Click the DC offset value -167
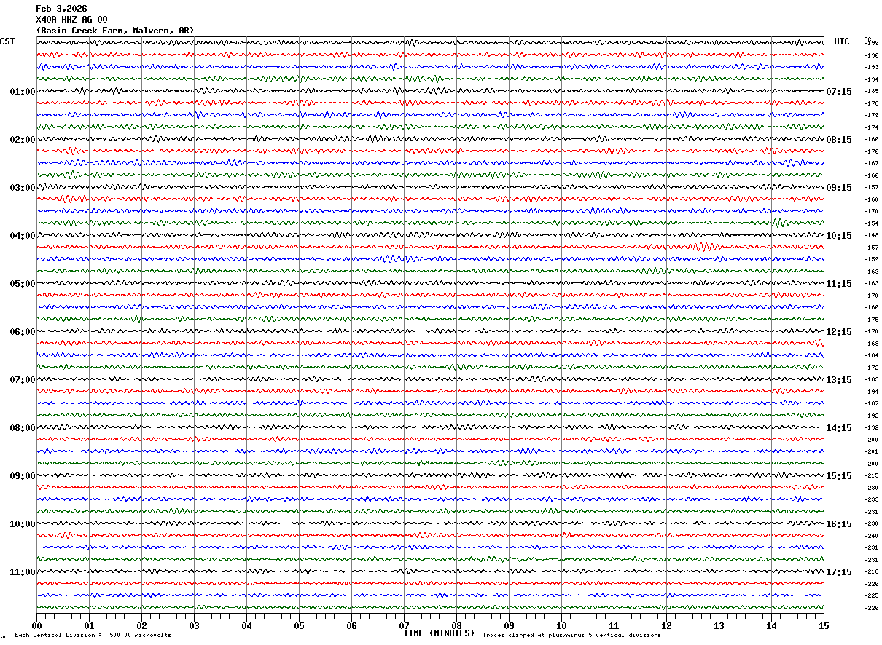882x645 pixels. (x=871, y=164)
